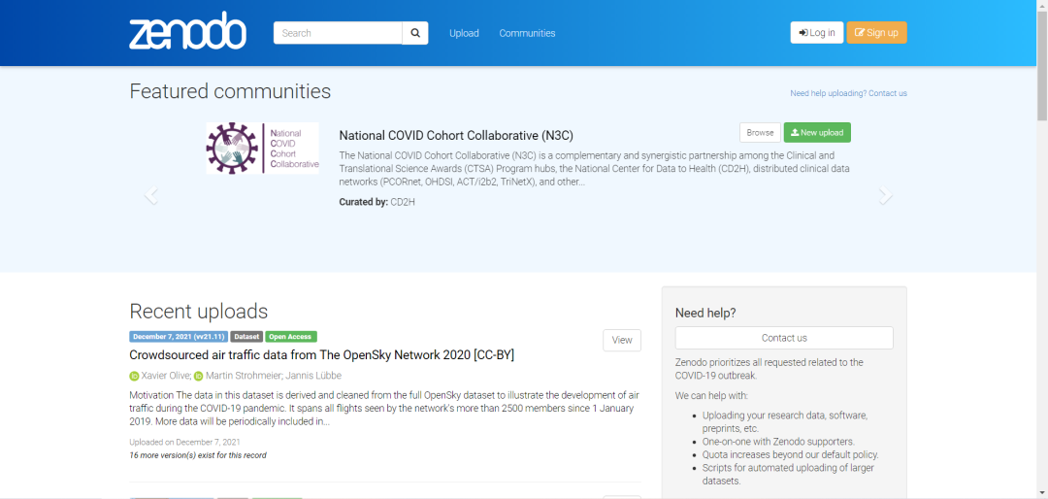
Task: Focus the Search input field
Action: point(338,33)
